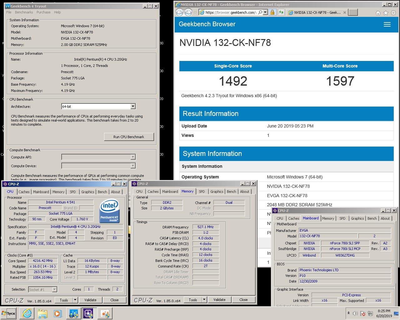Open About tab in CPU-Z processor window
Screen dimensions: 400x320
116,192
